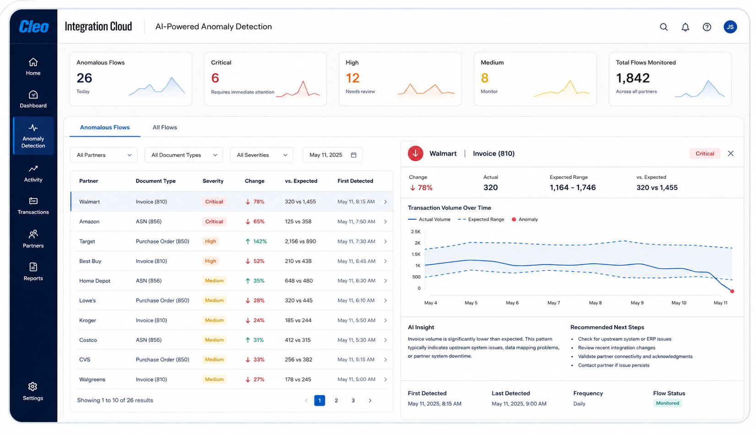Switch to the All Flows tab
The width and height of the screenshot is (756, 436).
pos(165,127)
